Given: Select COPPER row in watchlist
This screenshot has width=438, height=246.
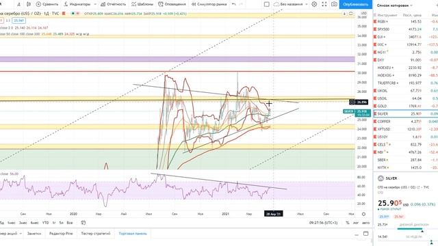Looking at the screenshot, I should tap(406, 122).
